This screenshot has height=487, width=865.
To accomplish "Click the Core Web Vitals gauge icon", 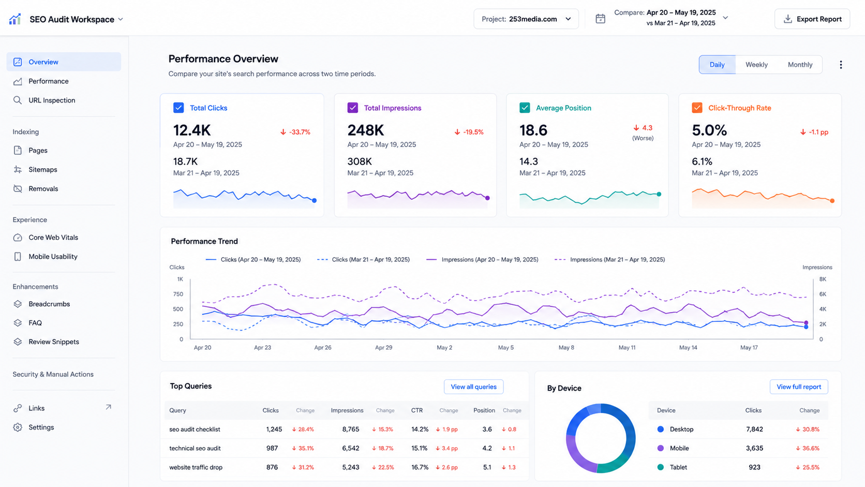I will tap(18, 238).
